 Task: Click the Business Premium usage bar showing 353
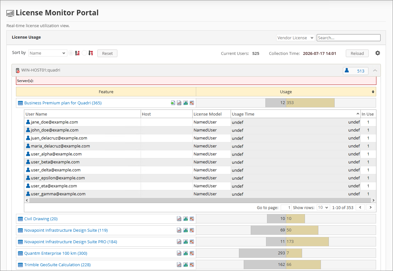coord(310,103)
